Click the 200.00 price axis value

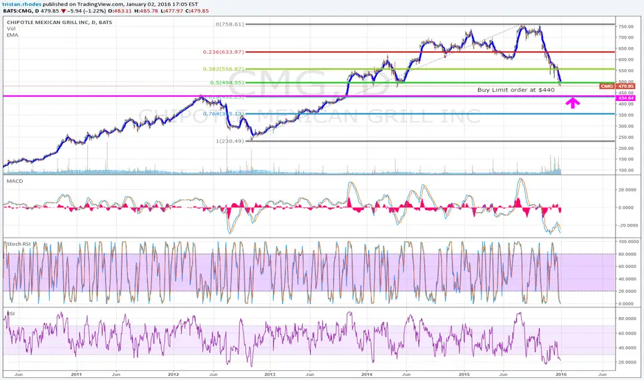pos(626,149)
